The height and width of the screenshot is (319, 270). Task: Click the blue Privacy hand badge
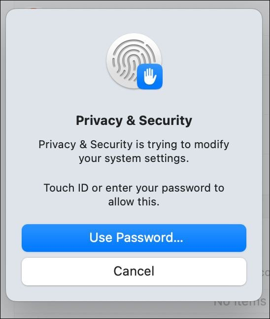150,76
